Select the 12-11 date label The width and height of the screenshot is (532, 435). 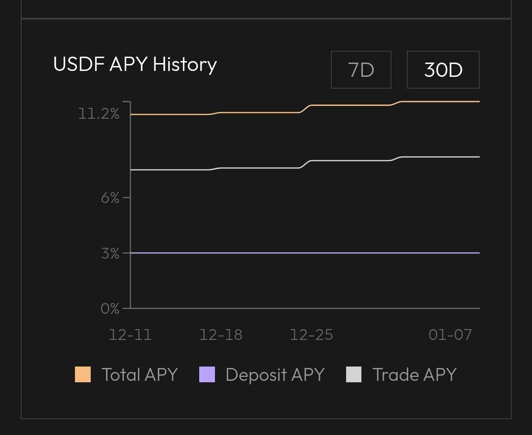[130, 335]
